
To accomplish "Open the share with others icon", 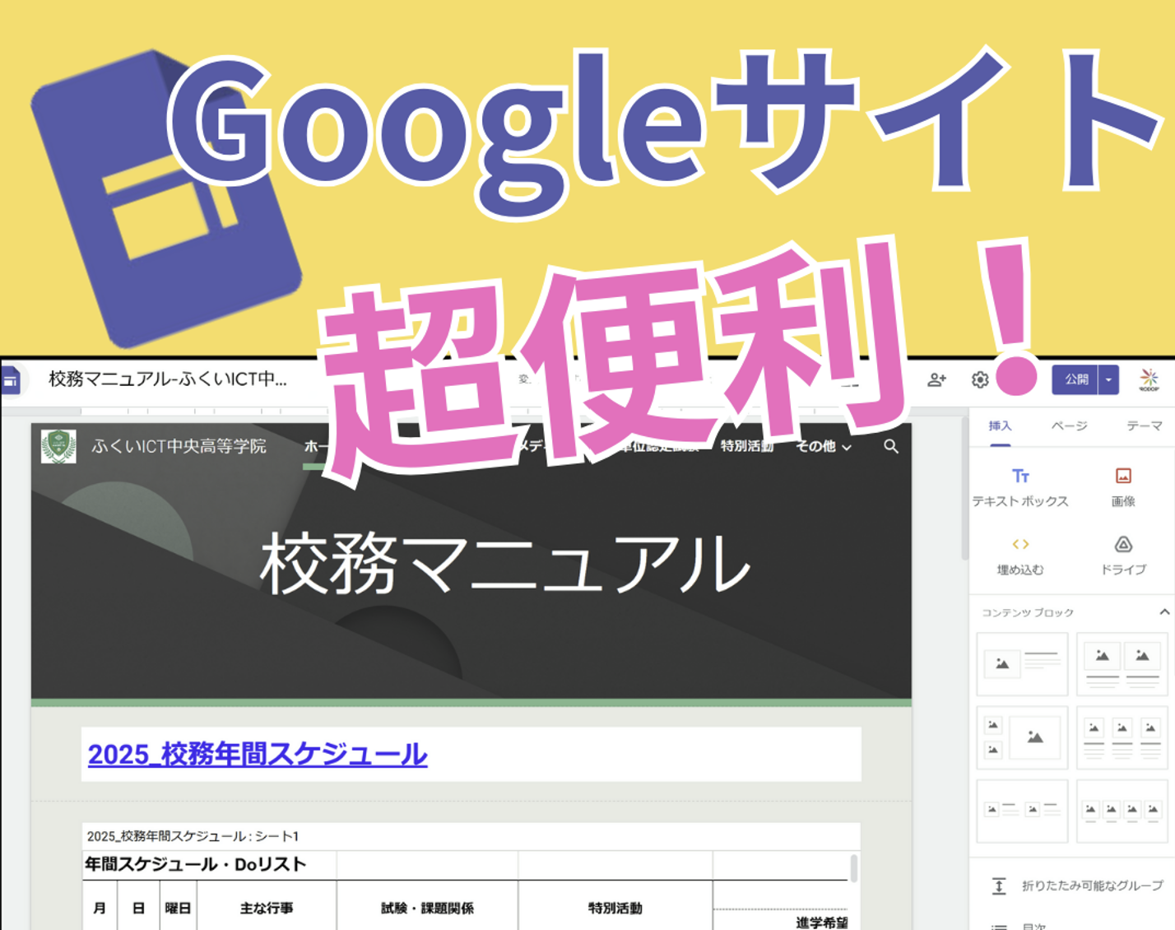I will pyautogui.click(x=936, y=379).
